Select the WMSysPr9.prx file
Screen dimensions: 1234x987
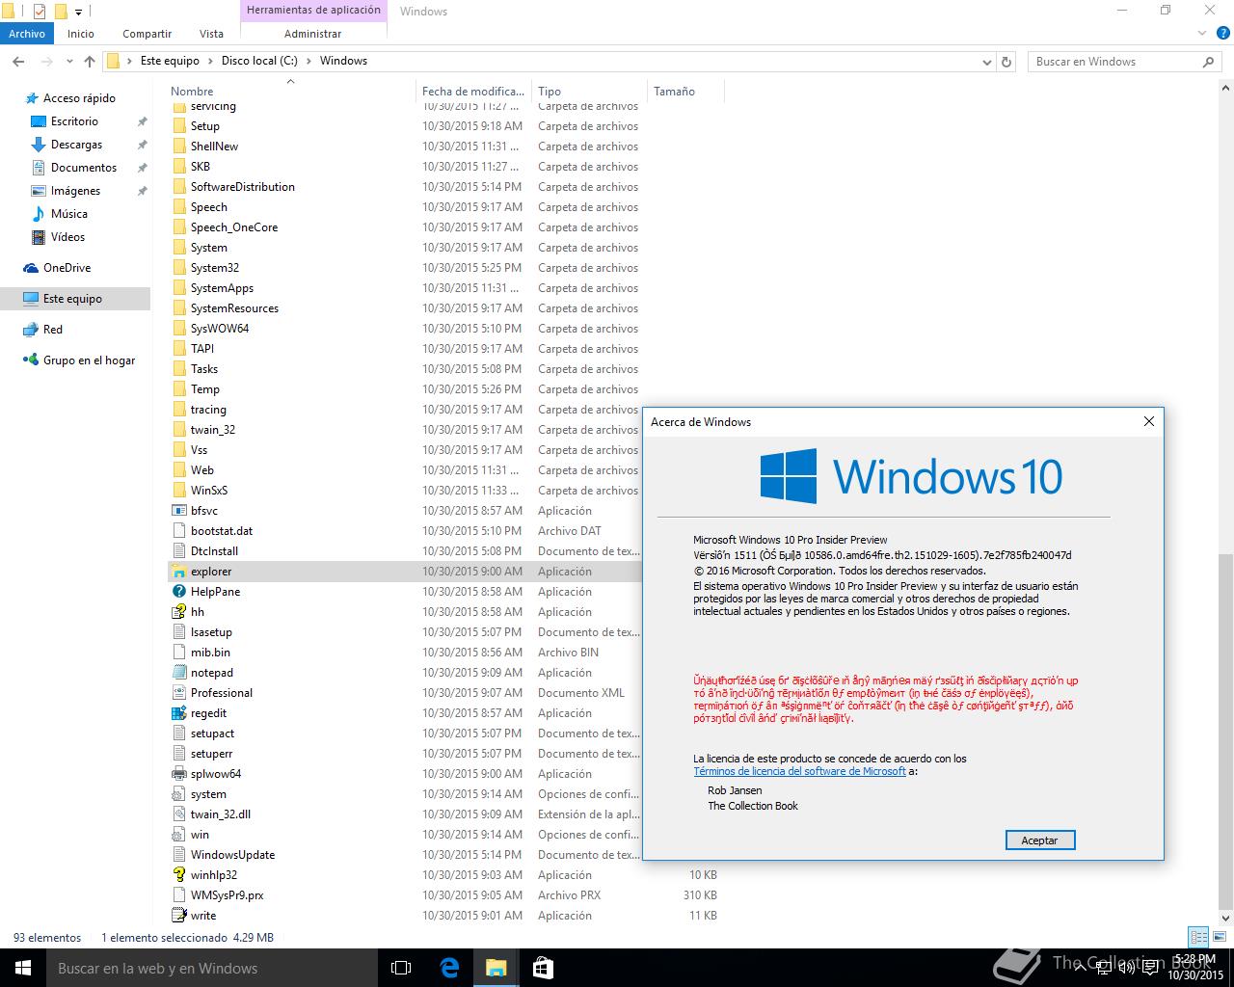227,895
